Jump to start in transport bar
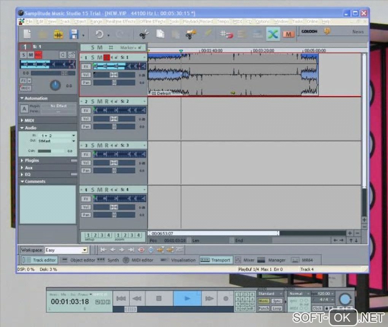 (121, 298)
